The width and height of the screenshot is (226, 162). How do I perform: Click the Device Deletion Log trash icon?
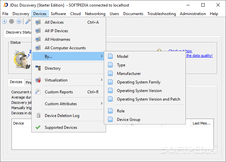coord(38,115)
